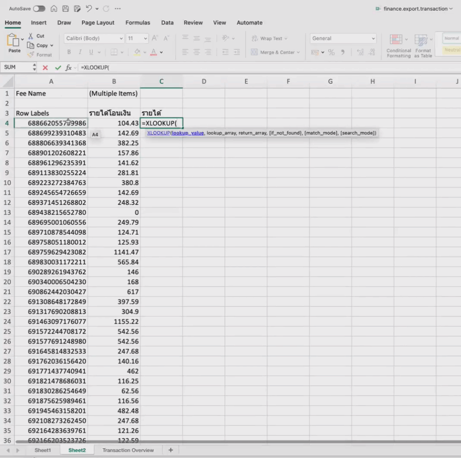Add a new sheet with plus button
This screenshot has width=461, height=458.
click(171, 450)
